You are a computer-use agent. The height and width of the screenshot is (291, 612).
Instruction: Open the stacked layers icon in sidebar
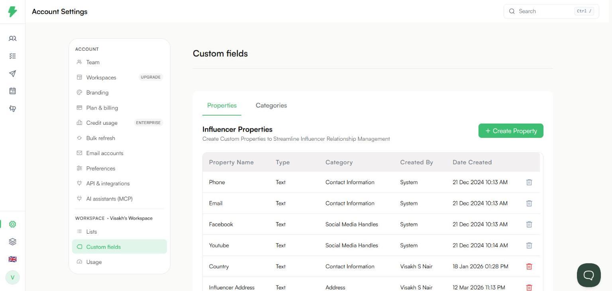pos(12,242)
